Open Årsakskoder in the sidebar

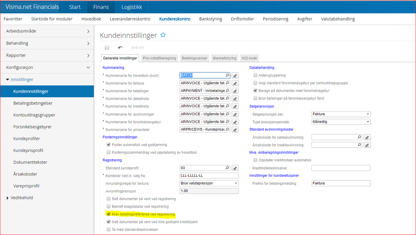pos(25,174)
